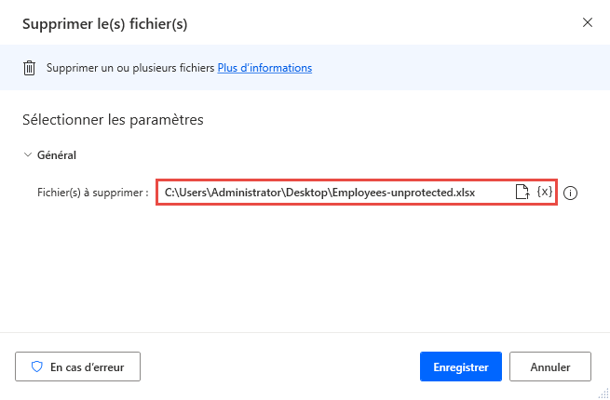610x400 pixels.
Task: Close the Supprimer le(s) fichier(s) dialog
Action: coord(587,22)
